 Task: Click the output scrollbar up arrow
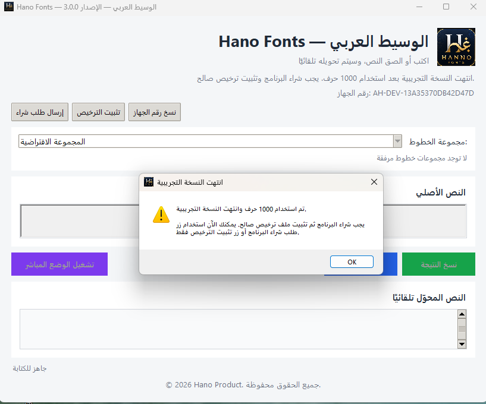[x=462, y=314]
